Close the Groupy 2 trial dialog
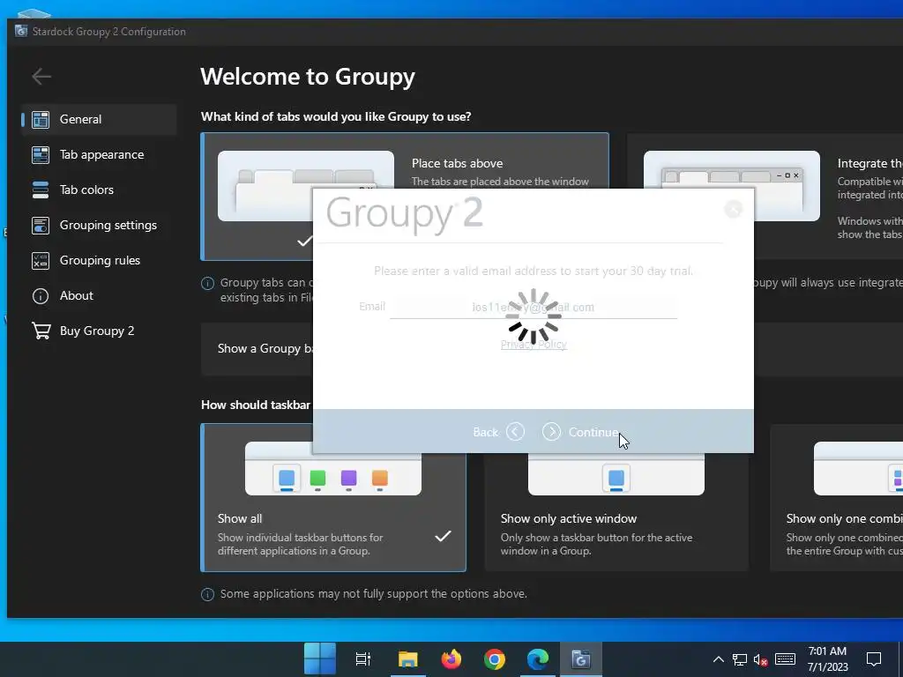This screenshot has width=903, height=677. tap(733, 209)
